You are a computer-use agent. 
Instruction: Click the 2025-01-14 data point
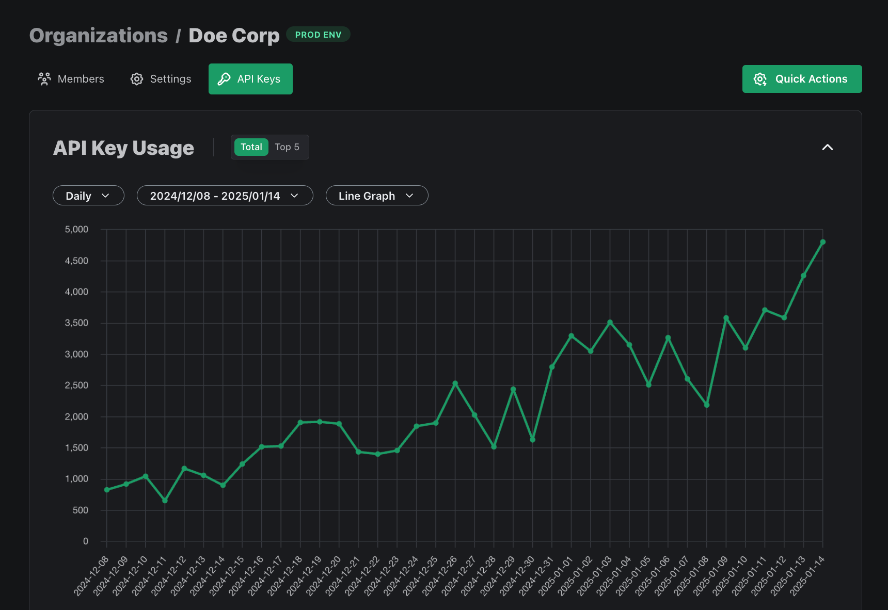click(x=823, y=242)
